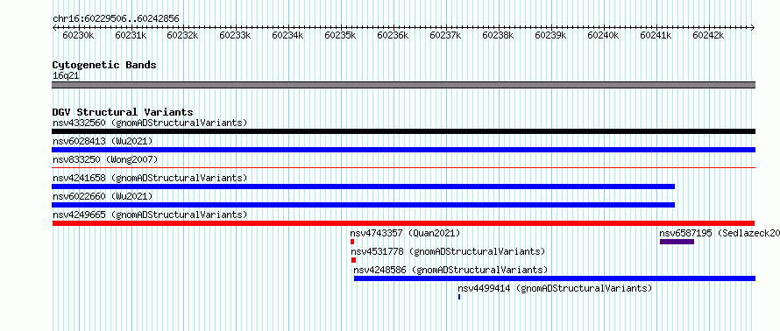The image size is (780, 331).
Task: Click the 60238k ruler tick label
Action: [x=498, y=35]
